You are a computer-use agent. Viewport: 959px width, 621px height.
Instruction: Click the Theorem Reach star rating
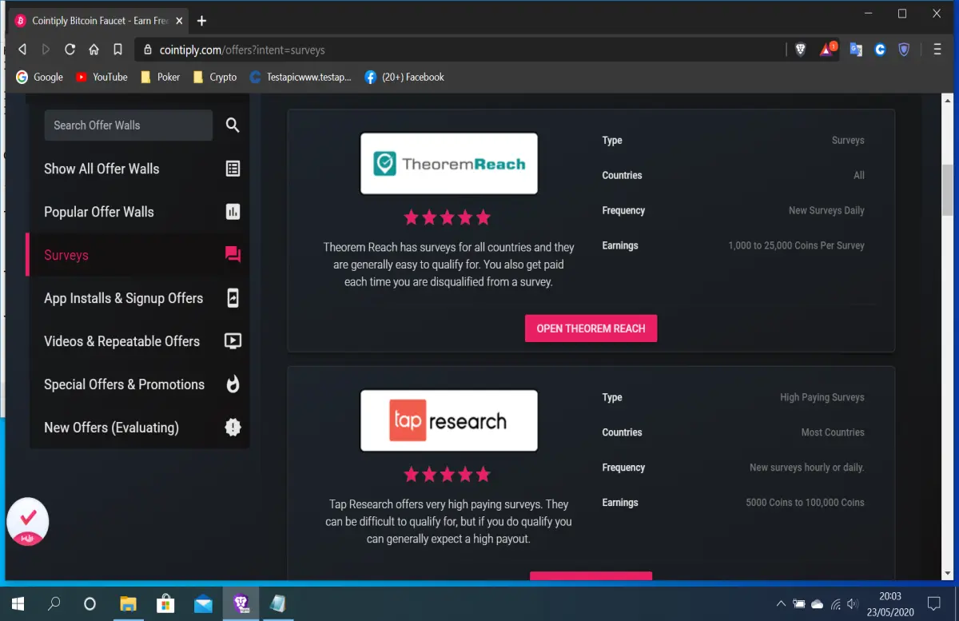pos(448,217)
